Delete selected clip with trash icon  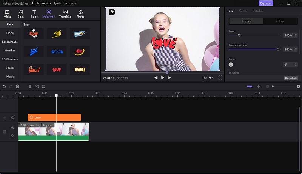point(17,86)
